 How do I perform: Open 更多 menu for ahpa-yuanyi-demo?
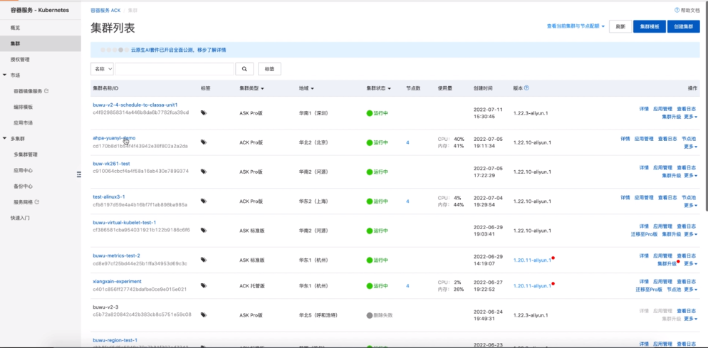click(690, 147)
